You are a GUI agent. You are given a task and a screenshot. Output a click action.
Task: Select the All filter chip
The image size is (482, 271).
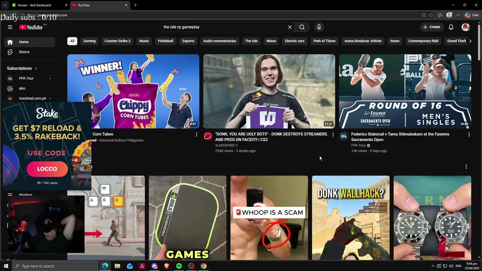tap(72, 41)
